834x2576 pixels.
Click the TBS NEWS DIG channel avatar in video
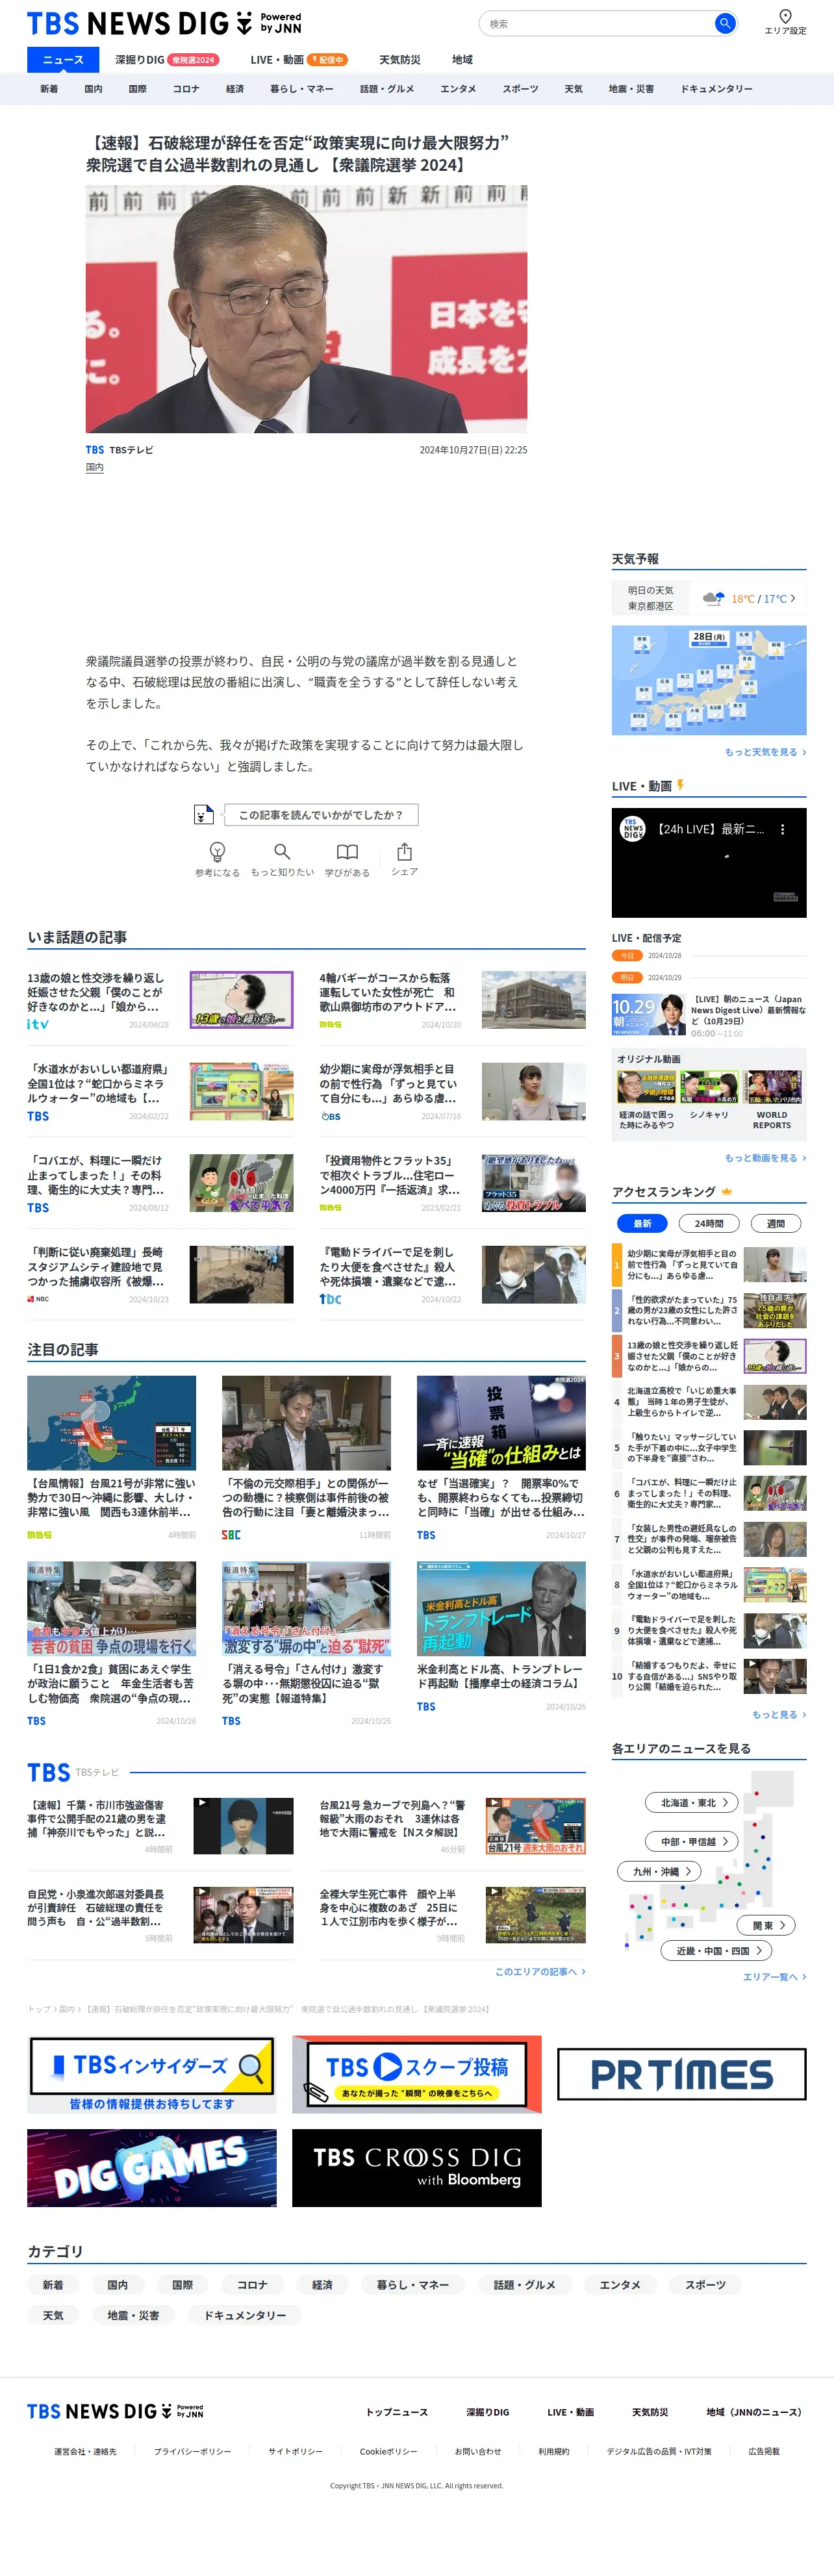pos(633,829)
